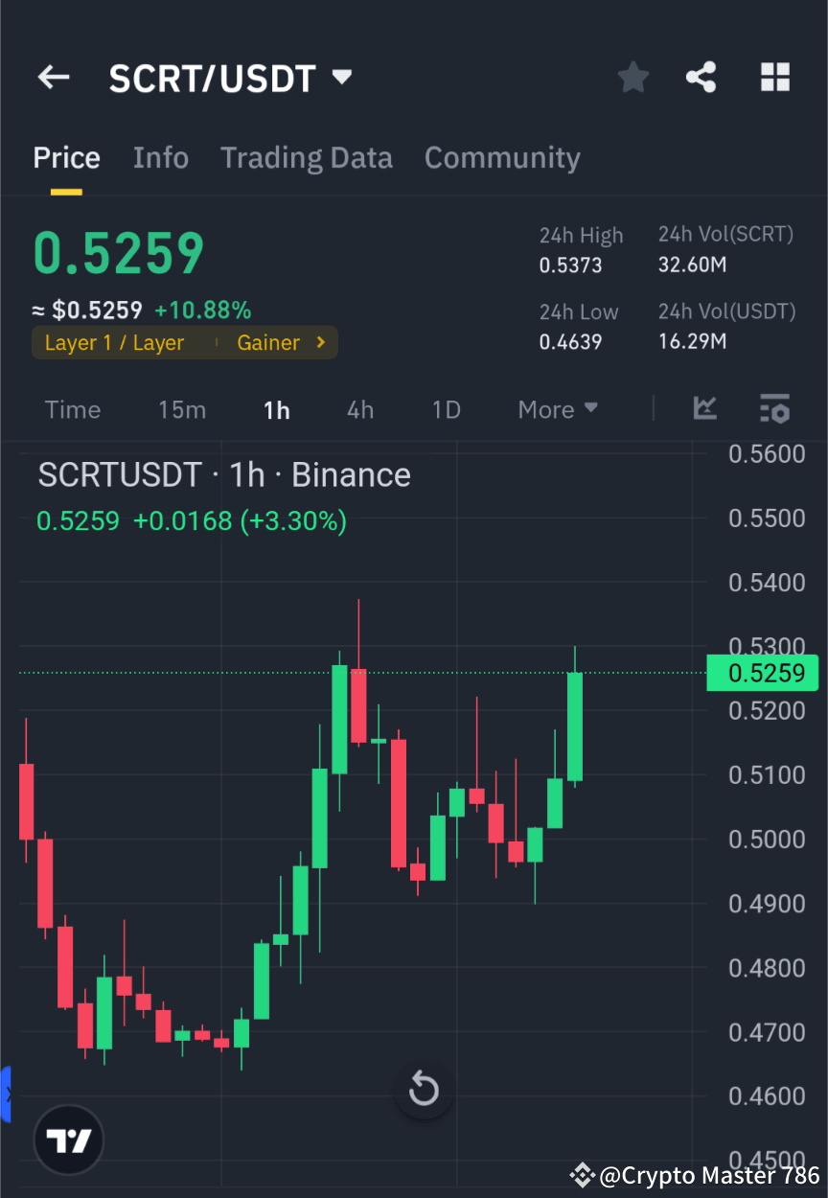Switch to the Trading Data tab
Screen dimensions: 828x1198
306,157
